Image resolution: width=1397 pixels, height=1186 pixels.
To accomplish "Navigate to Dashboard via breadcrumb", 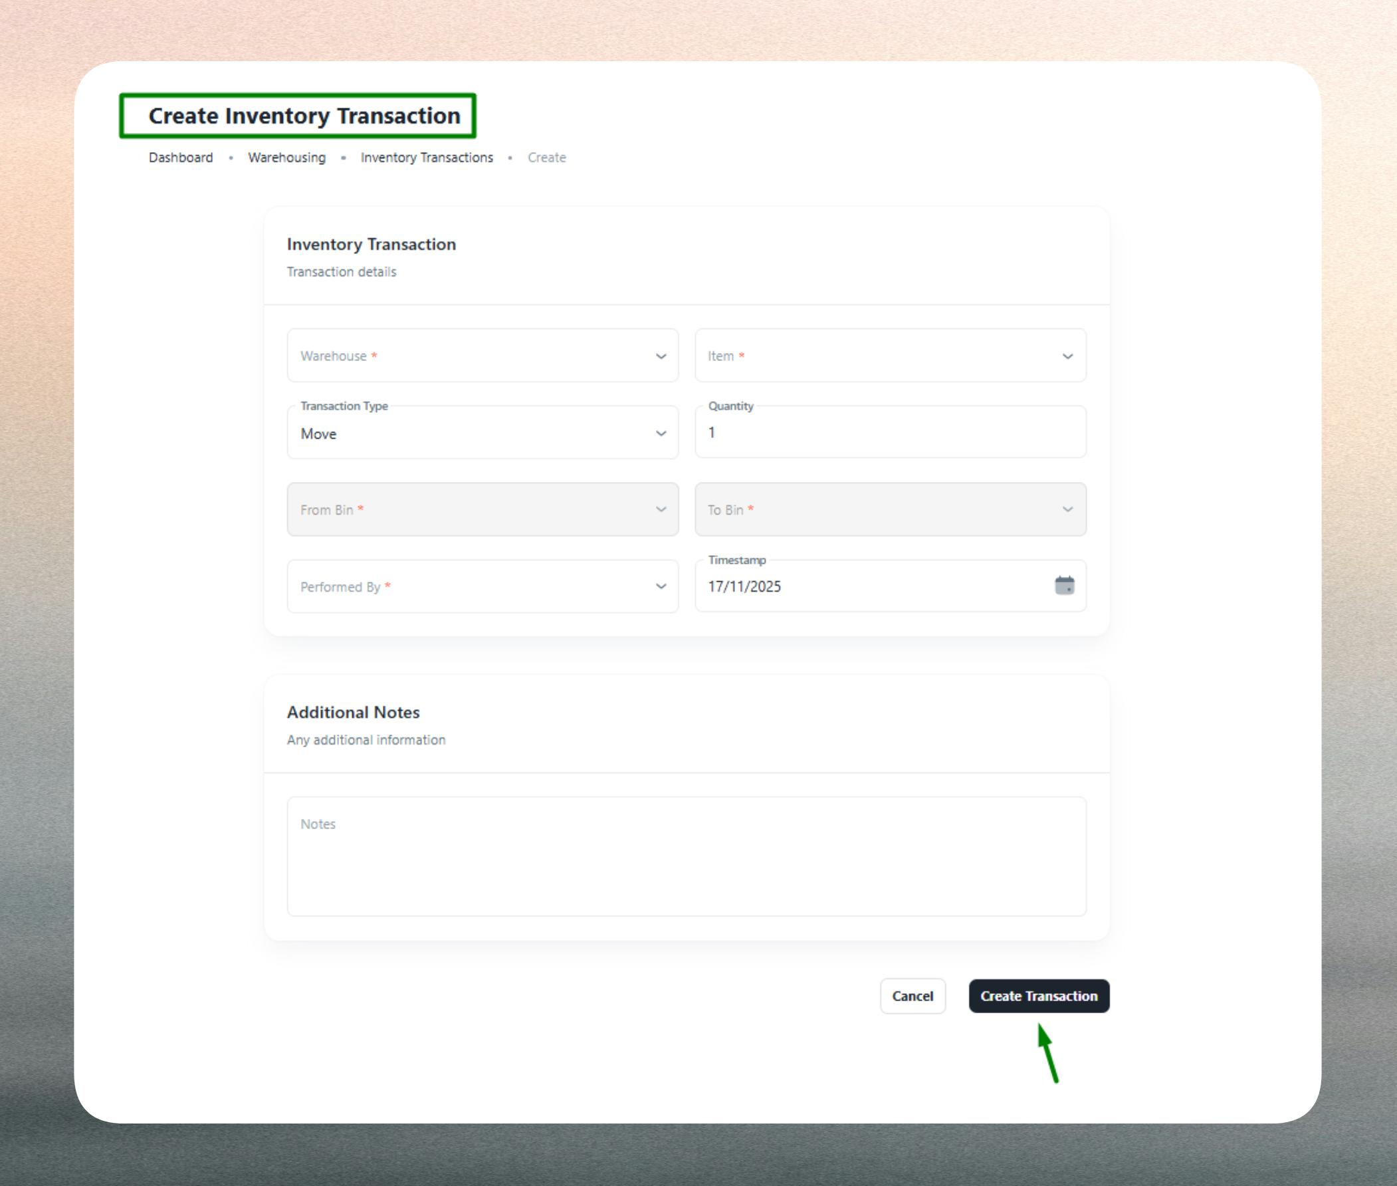I will coord(180,158).
